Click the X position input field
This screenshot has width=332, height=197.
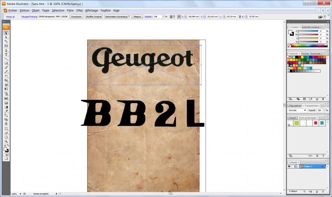pyautogui.click(x=193, y=17)
